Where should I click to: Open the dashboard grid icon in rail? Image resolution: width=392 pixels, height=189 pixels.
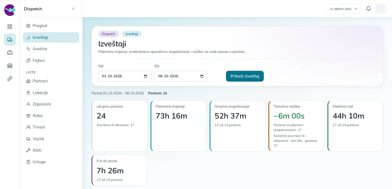point(10,27)
